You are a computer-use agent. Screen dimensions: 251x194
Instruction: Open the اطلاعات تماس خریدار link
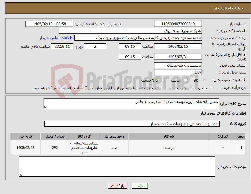pos(57,38)
